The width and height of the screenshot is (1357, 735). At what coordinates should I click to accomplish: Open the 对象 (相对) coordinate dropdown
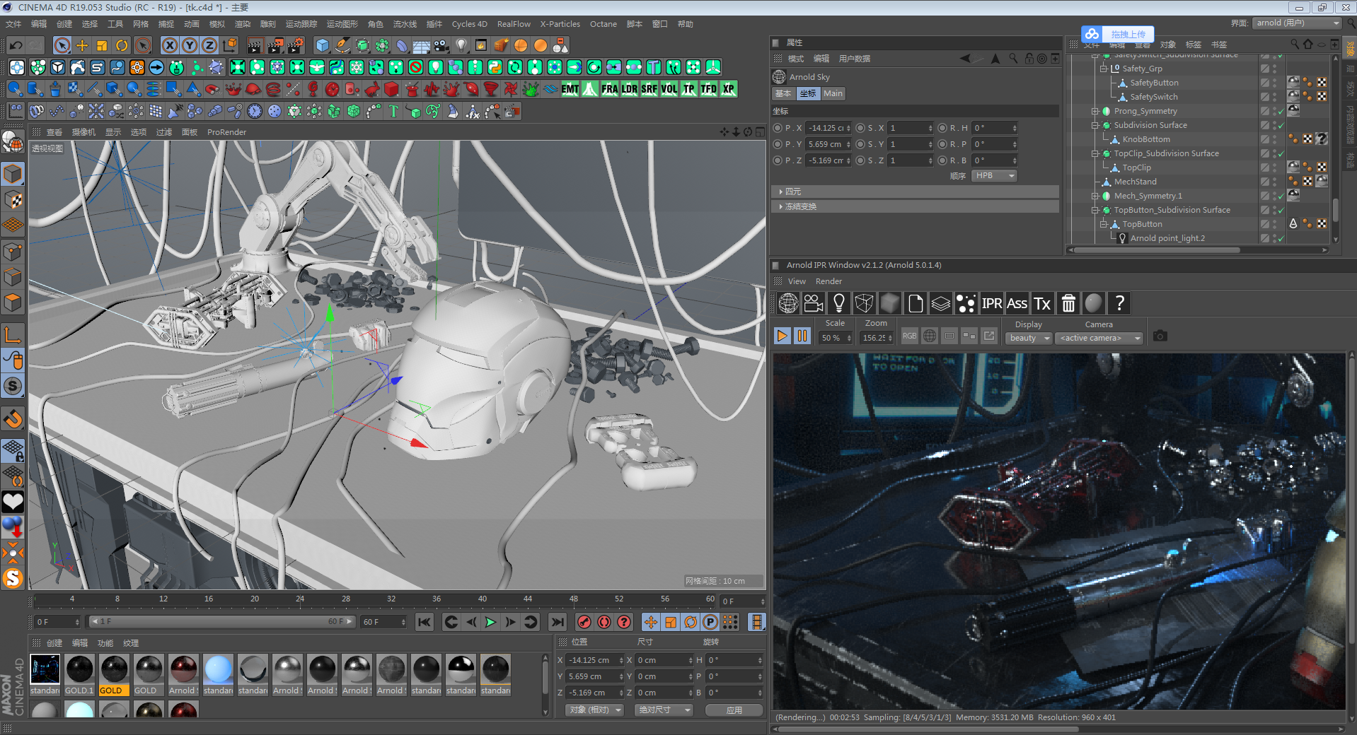pos(594,710)
